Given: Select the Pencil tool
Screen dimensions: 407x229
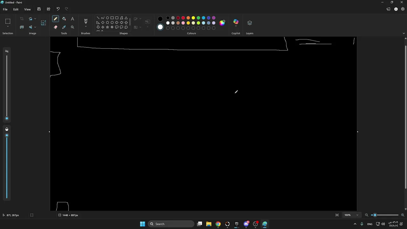Looking at the screenshot, I should tap(55, 19).
